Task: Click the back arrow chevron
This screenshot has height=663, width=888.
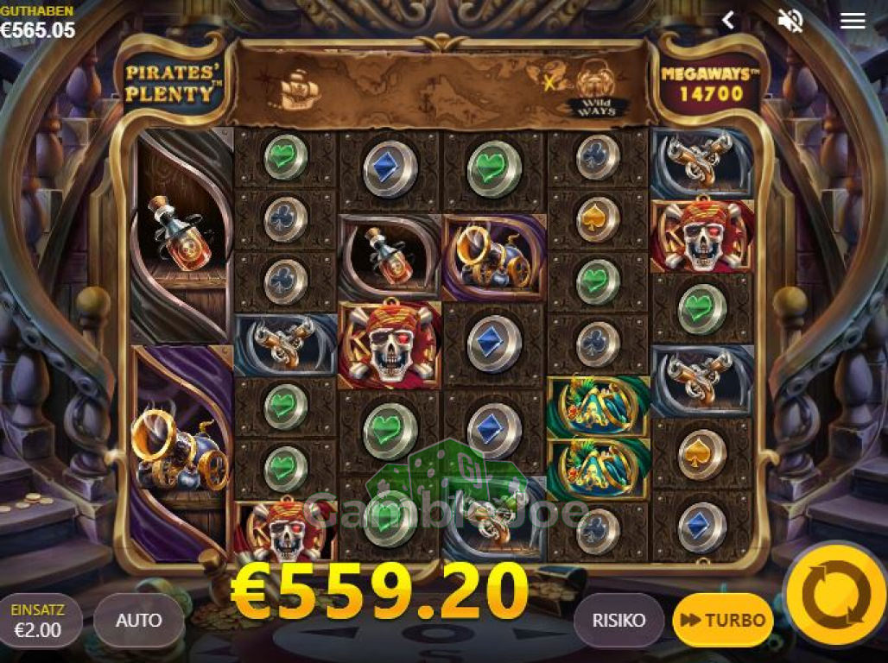Action: click(x=728, y=21)
